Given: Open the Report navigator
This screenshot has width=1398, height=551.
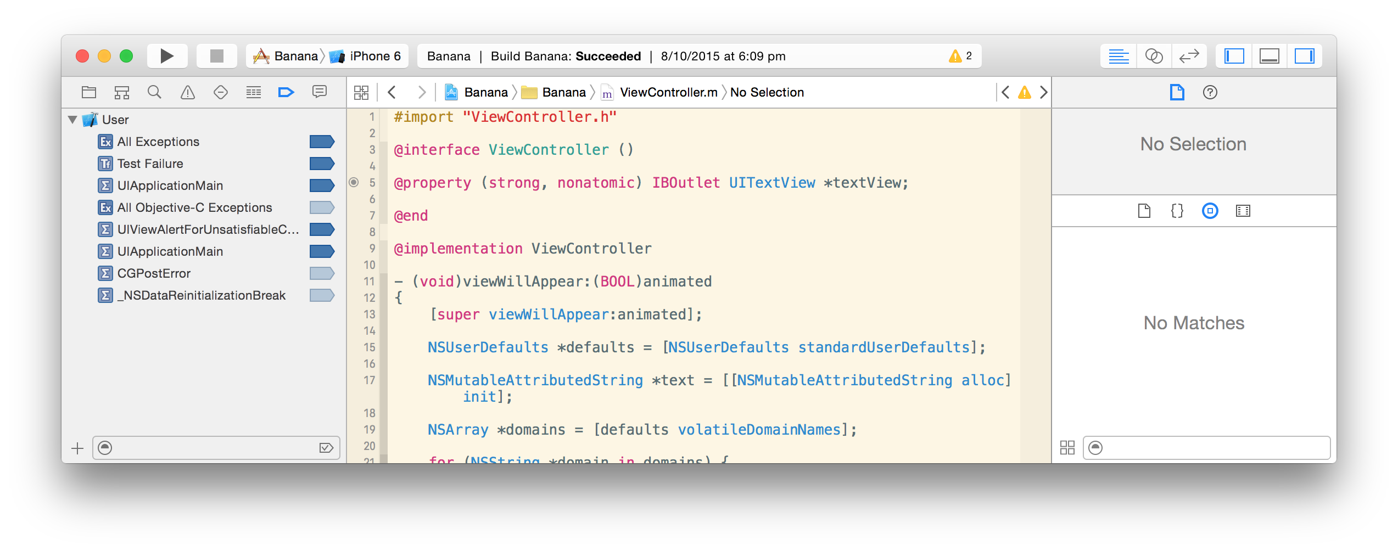Looking at the screenshot, I should point(320,92).
